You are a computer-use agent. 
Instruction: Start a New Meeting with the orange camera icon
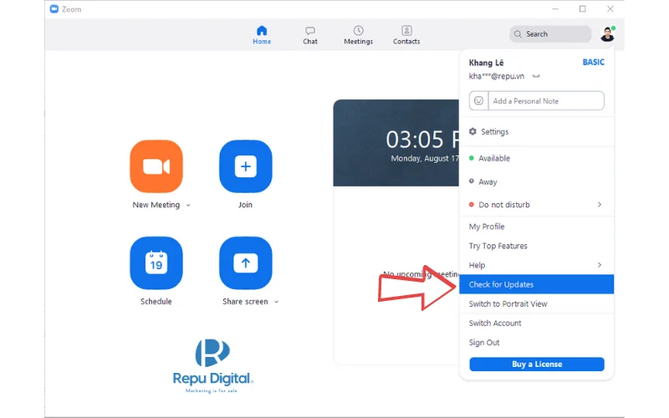156,166
